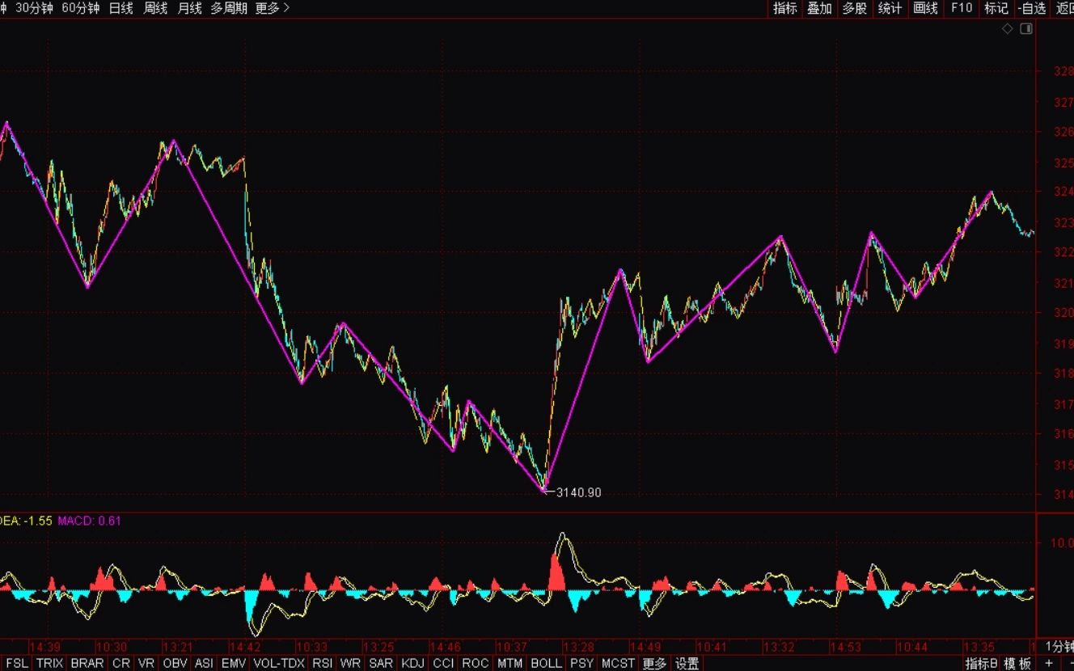This screenshot has width=1074, height=671.
Task: Select the CCI indicator tab
Action: point(443,664)
